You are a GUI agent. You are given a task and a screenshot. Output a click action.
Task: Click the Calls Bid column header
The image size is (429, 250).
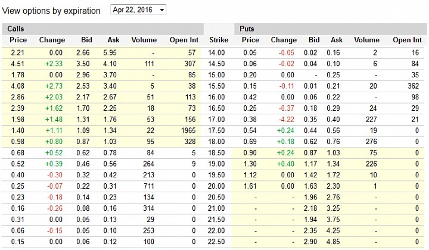tap(86, 40)
